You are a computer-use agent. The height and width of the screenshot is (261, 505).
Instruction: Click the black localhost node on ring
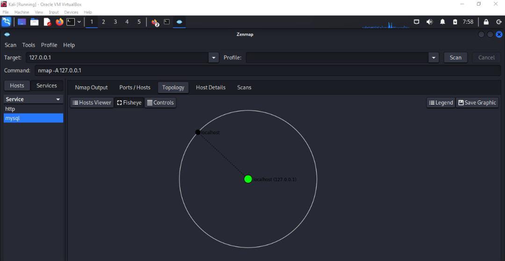(x=198, y=132)
